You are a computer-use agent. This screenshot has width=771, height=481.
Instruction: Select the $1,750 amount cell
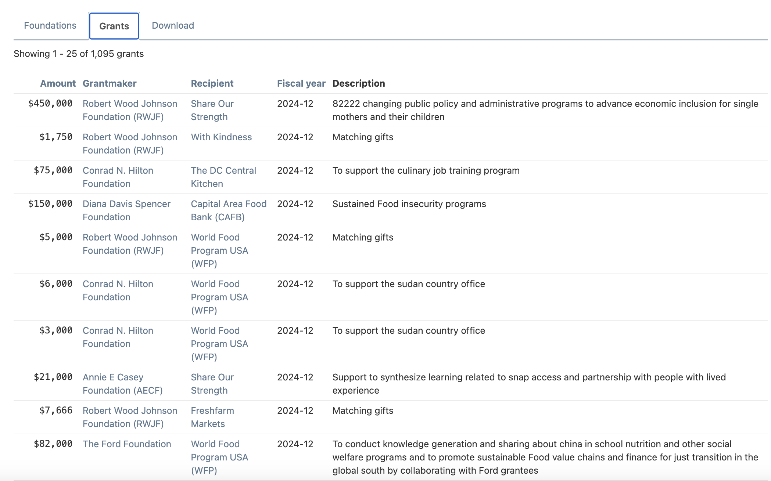pos(56,137)
